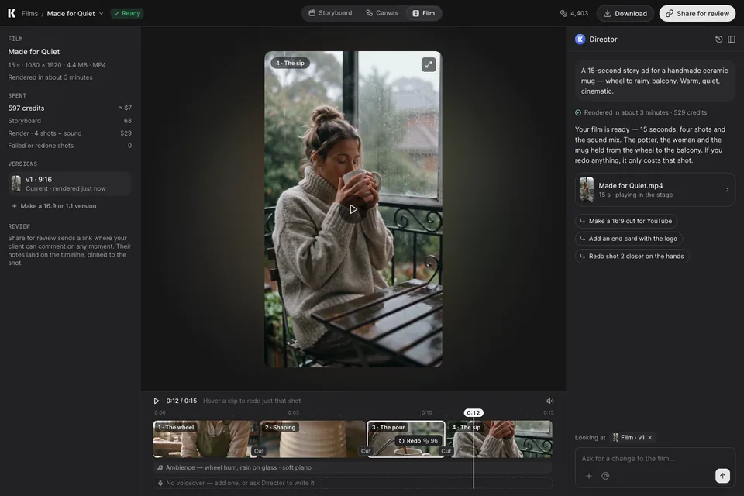Image resolution: width=744 pixels, height=496 pixels.
Task: Click the 597 credits spent total
Action: point(26,108)
